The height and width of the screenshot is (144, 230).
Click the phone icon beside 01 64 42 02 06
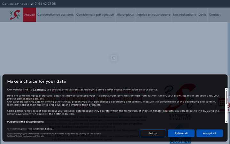pyautogui.click(x=32, y=4)
